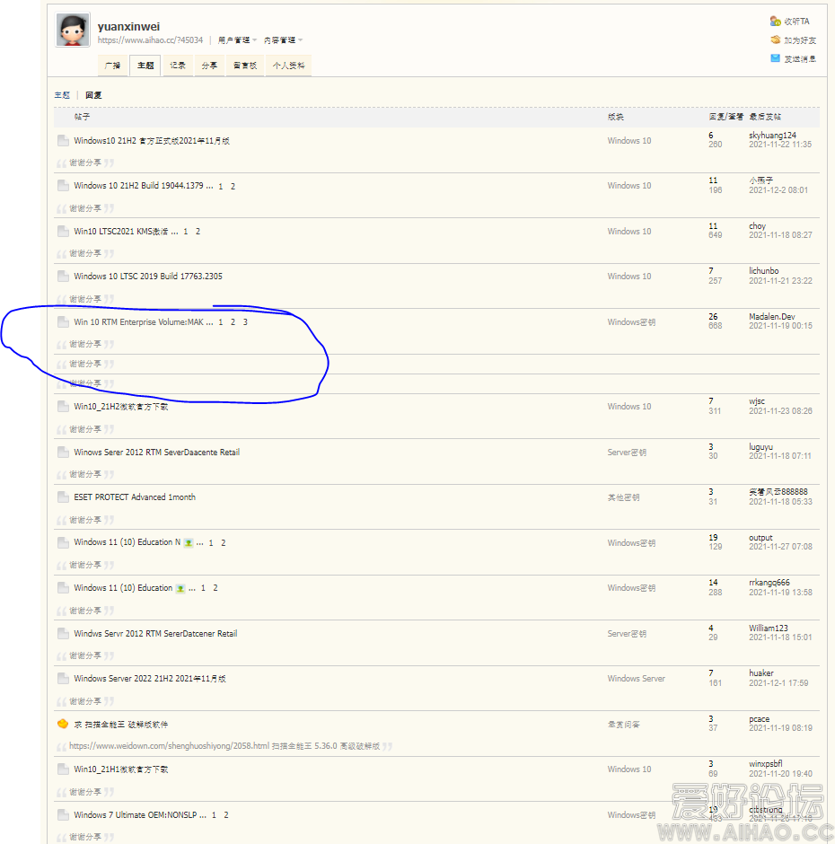Screen dimensions: 835x844
Task: Click the green image icon after Windows 11 Education N
Action: click(x=189, y=543)
